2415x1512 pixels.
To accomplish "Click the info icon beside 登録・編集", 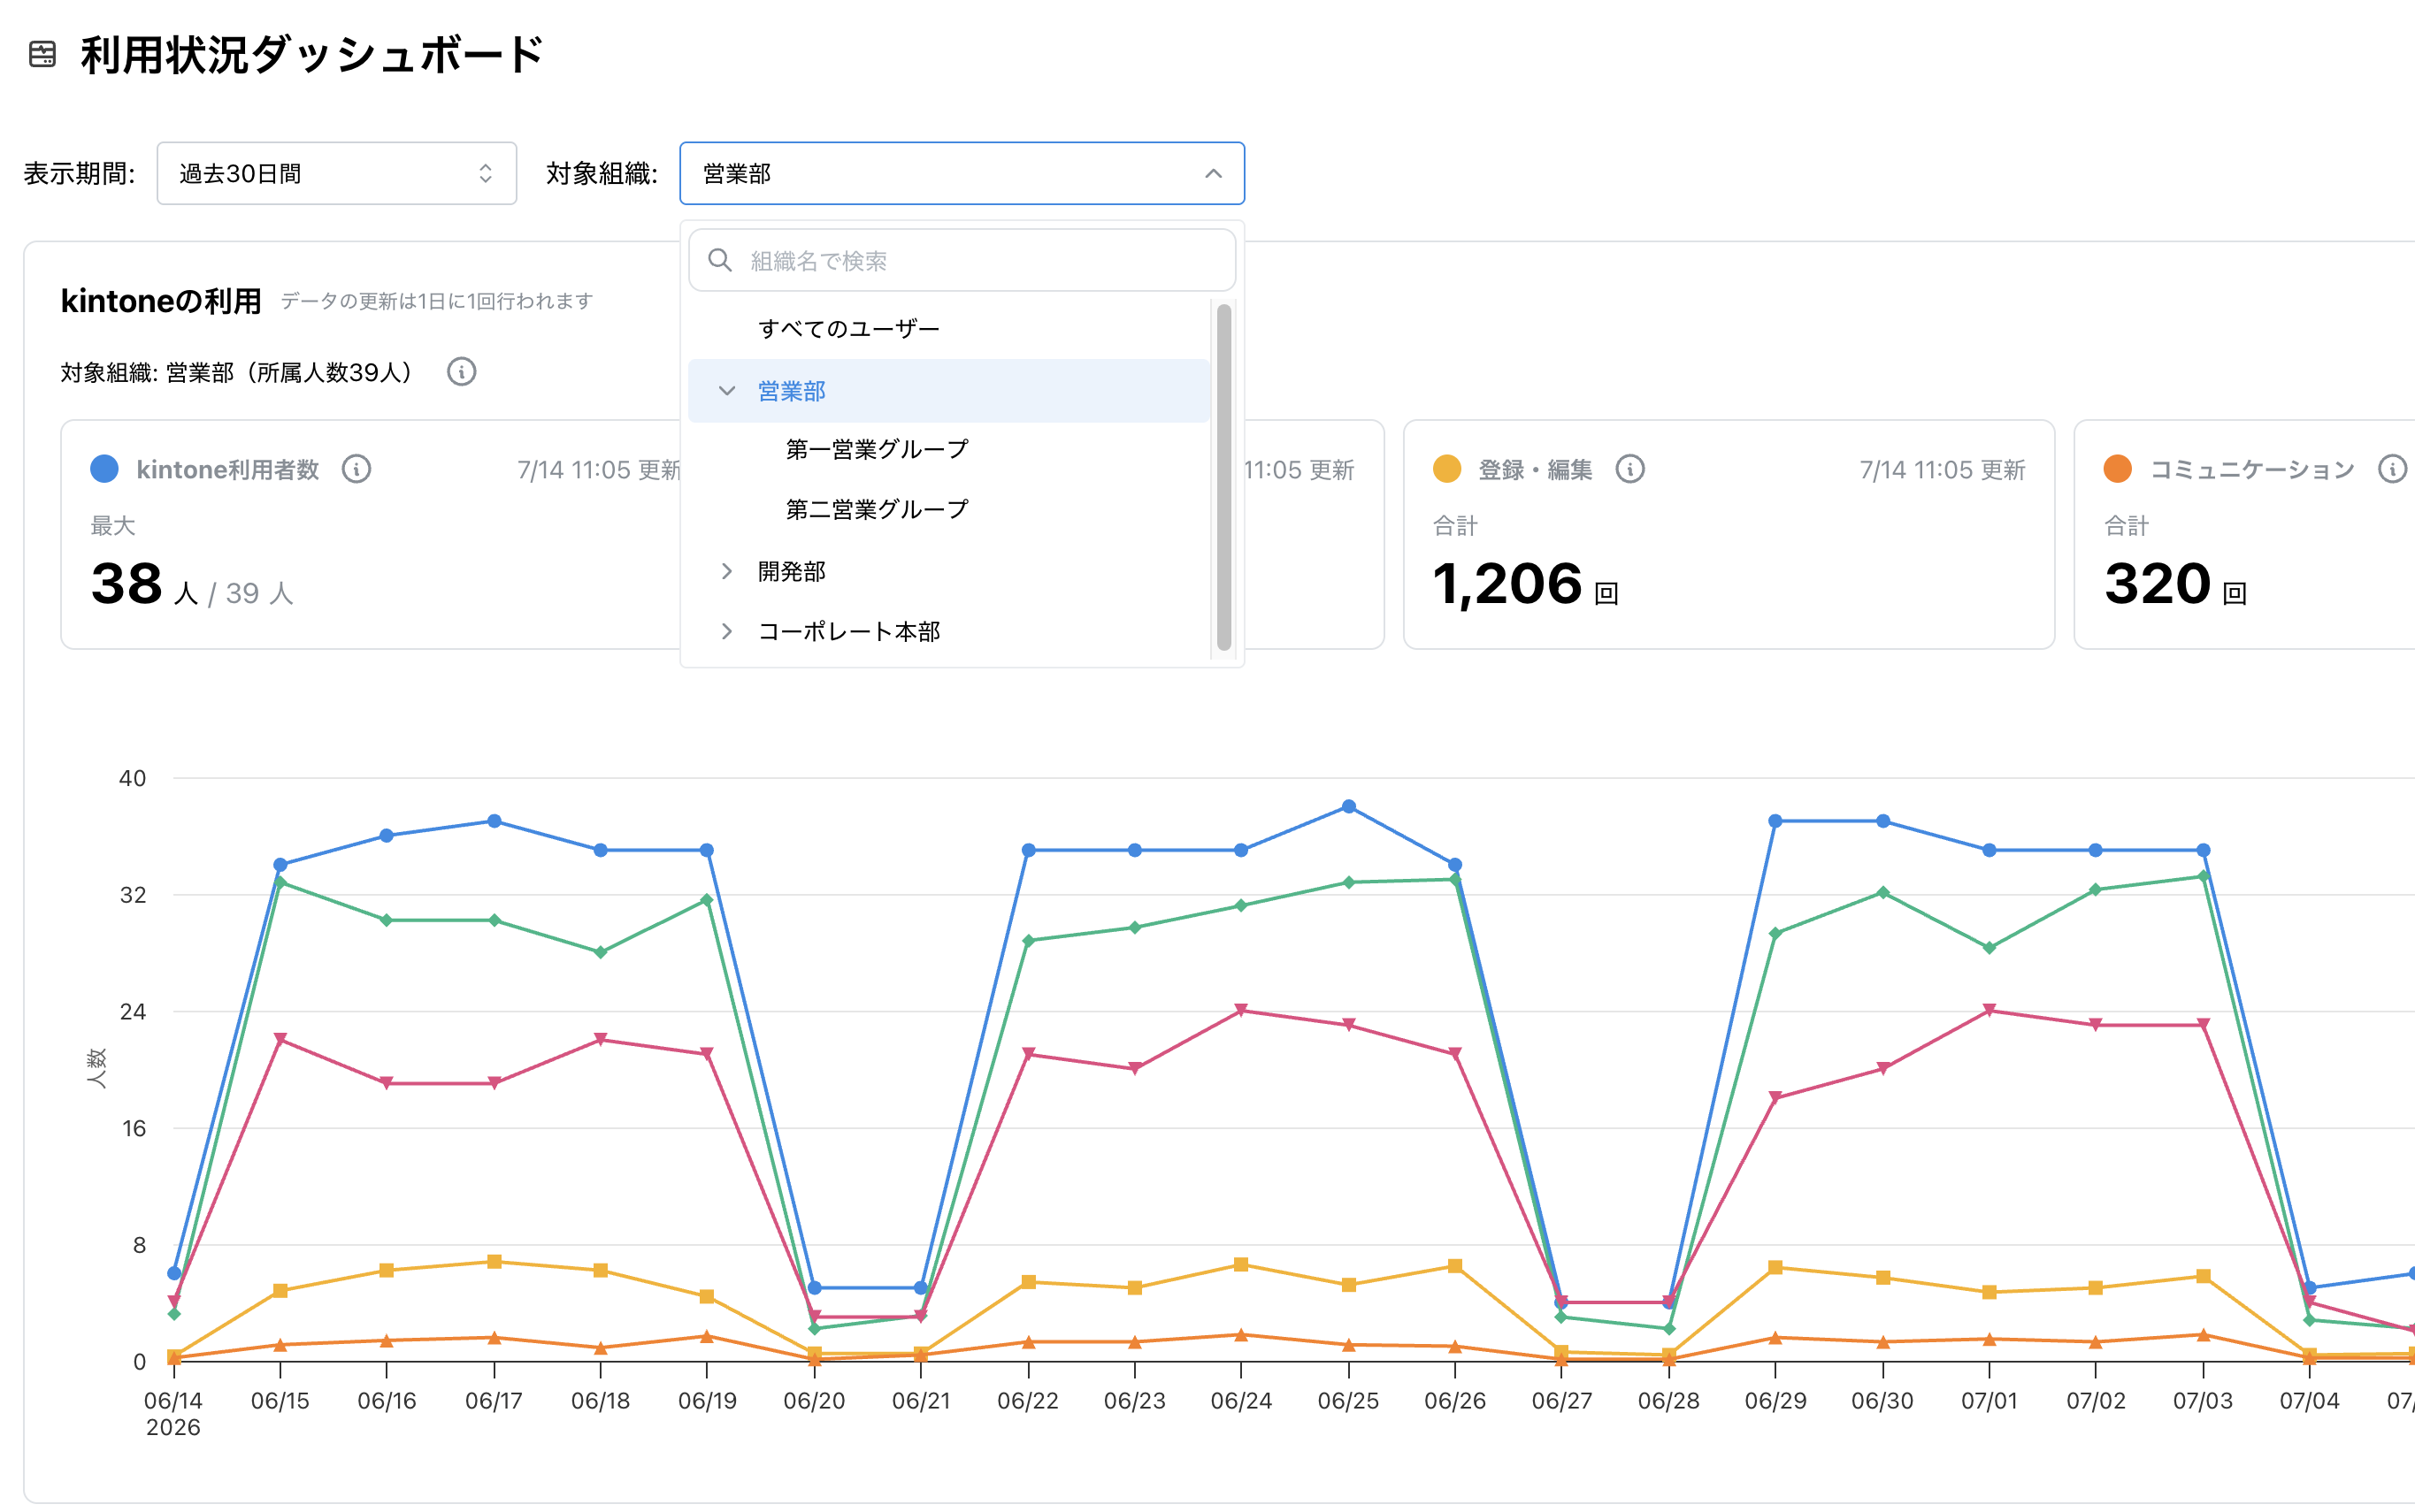I will point(1630,469).
